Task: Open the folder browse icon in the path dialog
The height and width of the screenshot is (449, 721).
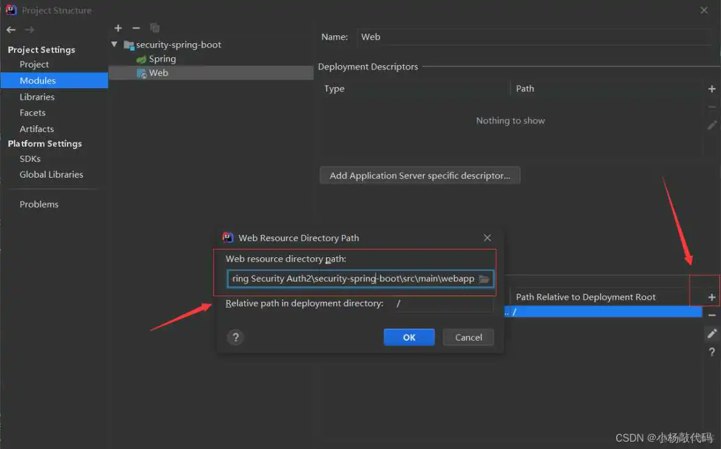Action: coord(484,279)
